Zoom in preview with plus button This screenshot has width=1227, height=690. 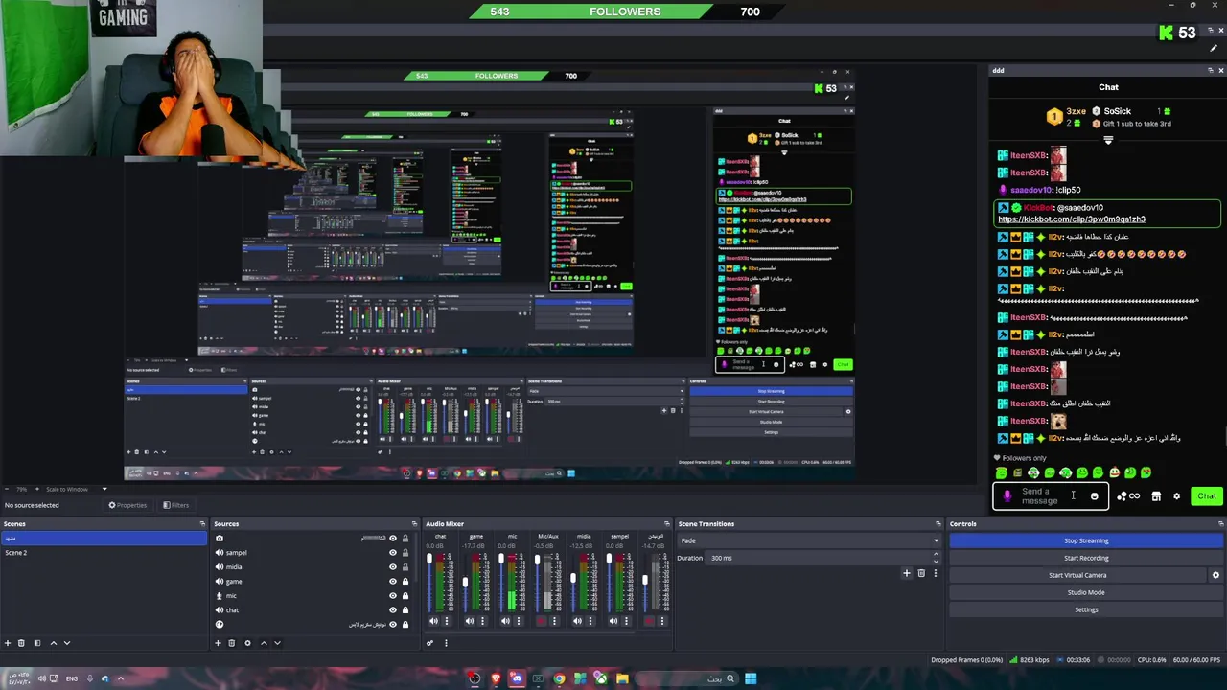36,489
